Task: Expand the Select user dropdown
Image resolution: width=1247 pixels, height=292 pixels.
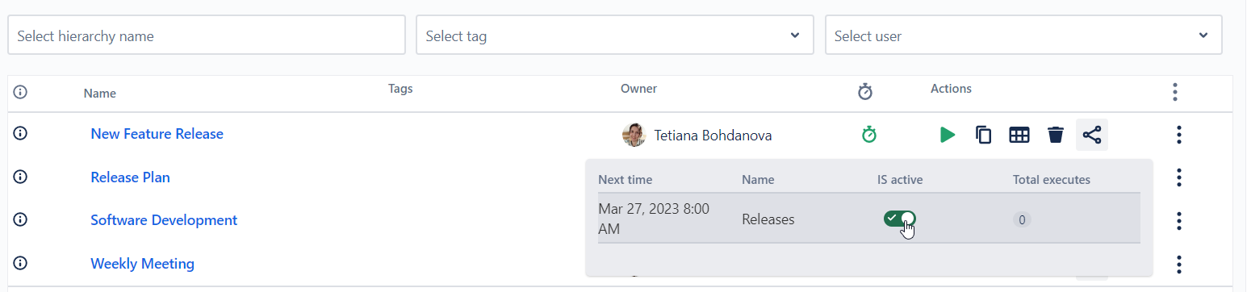Action: point(1023,35)
